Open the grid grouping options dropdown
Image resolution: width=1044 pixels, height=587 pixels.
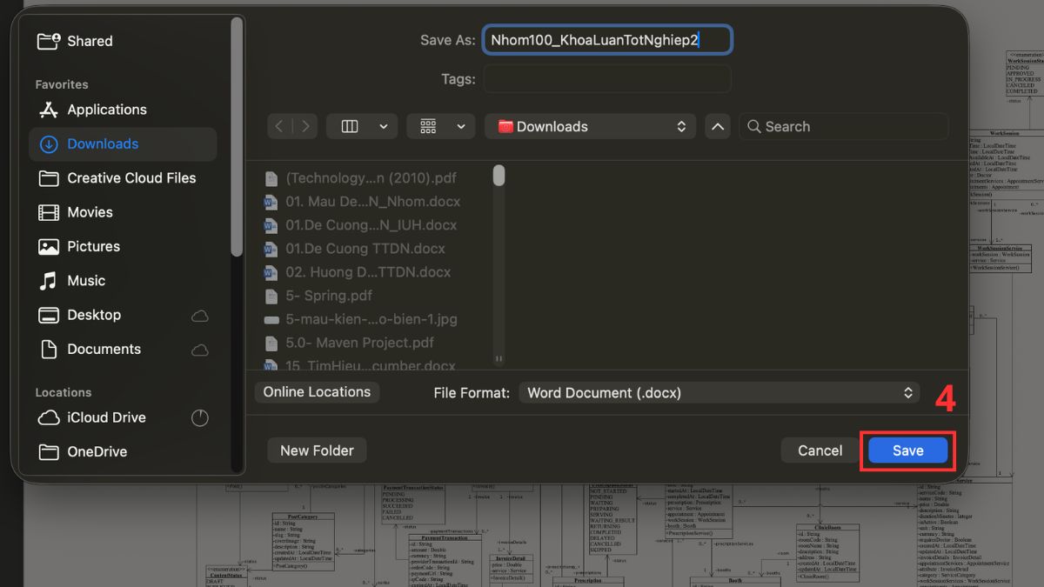(x=441, y=126)
